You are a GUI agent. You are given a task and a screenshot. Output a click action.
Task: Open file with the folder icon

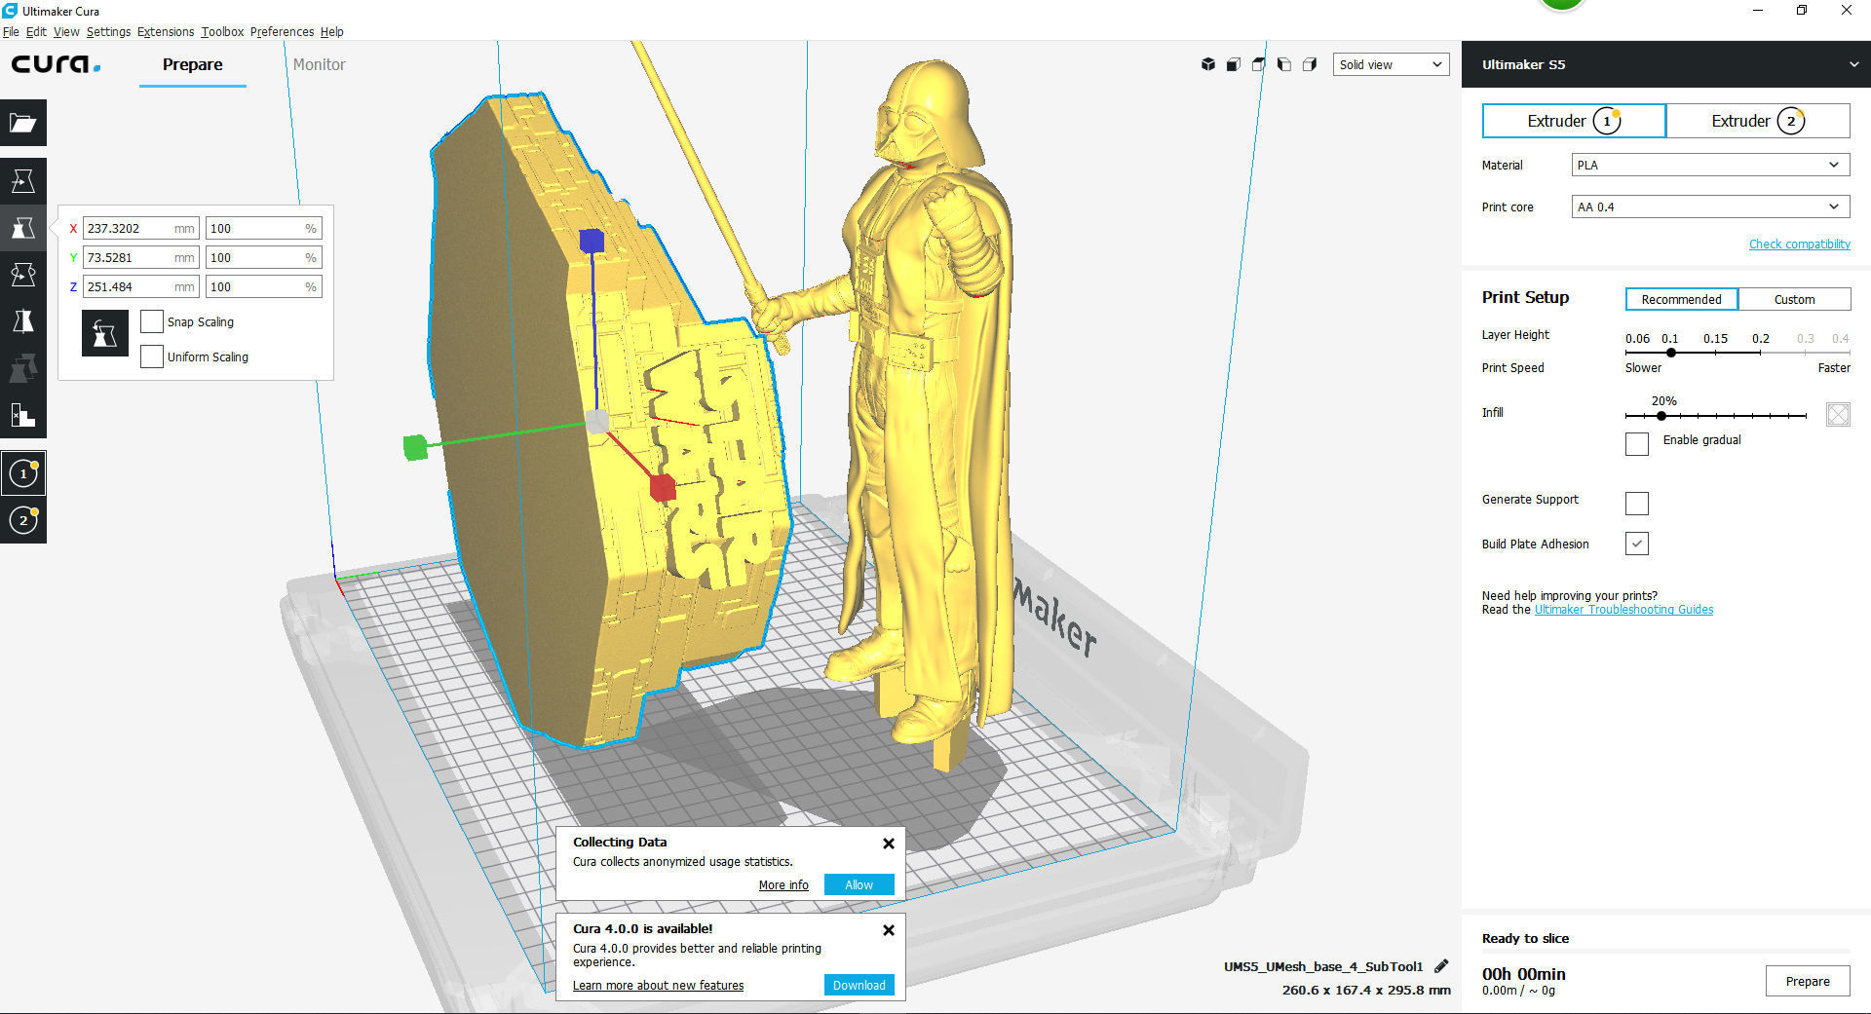pyautogui.click(x=23, y=123)
